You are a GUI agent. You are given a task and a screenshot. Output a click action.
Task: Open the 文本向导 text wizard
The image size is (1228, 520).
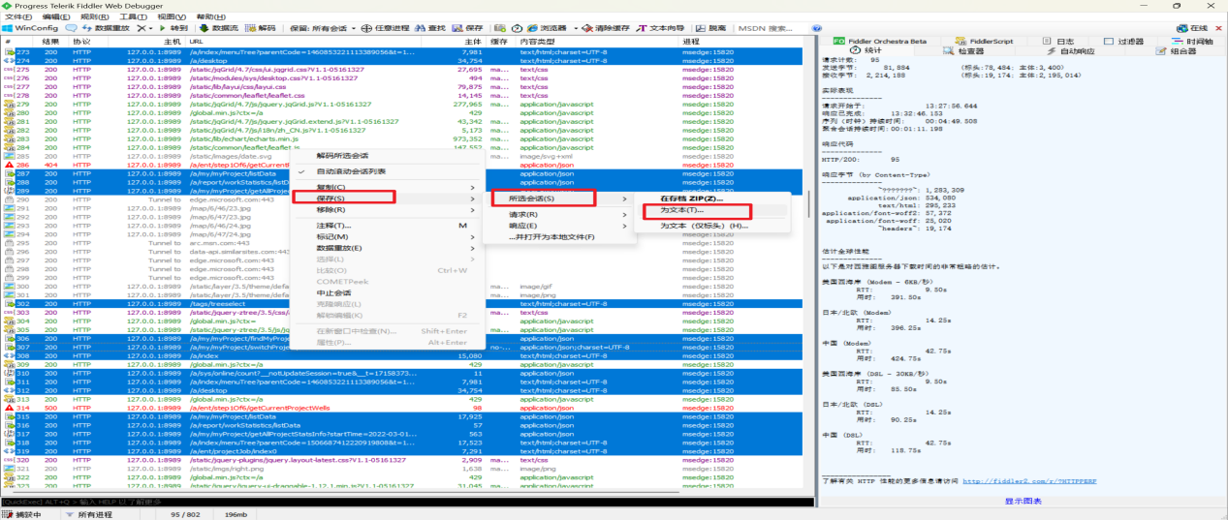pyautogui.click(x=662, y=28)
